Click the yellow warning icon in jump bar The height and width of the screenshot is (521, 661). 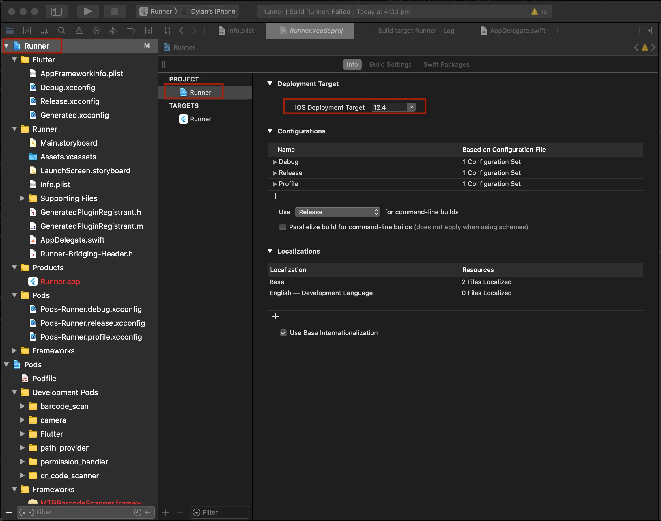[x=645, y=48]
